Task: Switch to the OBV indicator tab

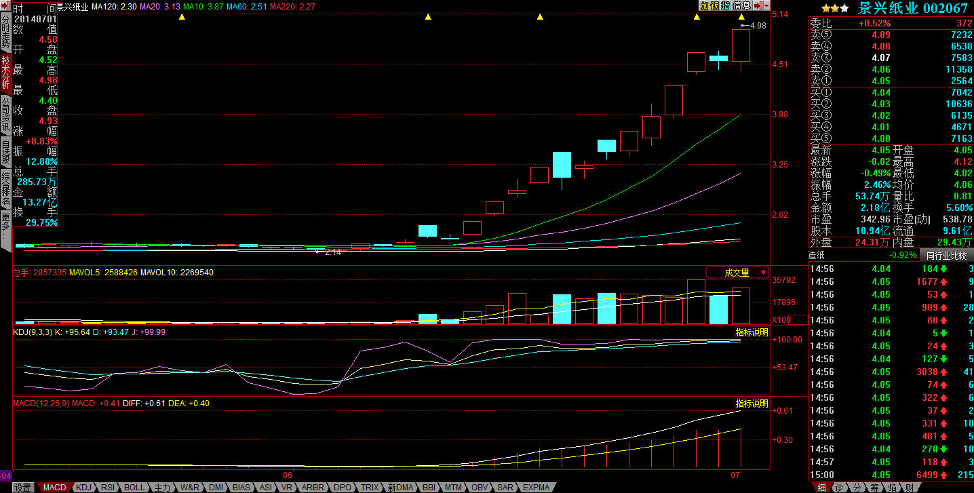Action: click(480, 488)
